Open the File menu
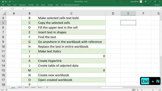162x91 pixels. coord(3,5)
